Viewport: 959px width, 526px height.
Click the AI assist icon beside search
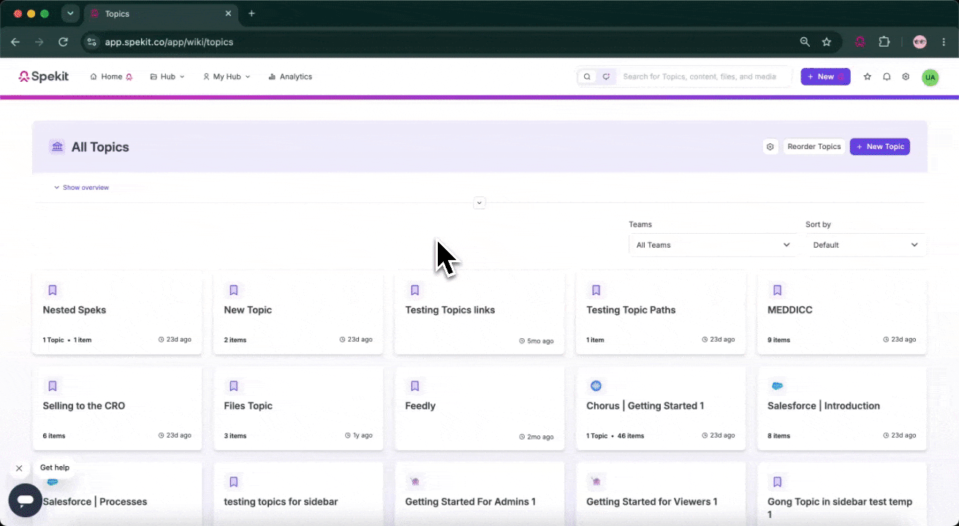(x=606, y=77)
